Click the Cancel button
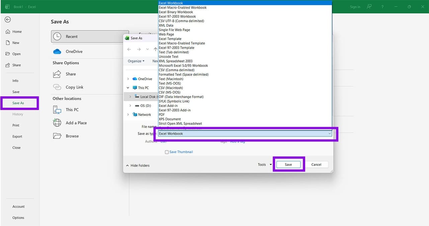 (x=316, y=164)
